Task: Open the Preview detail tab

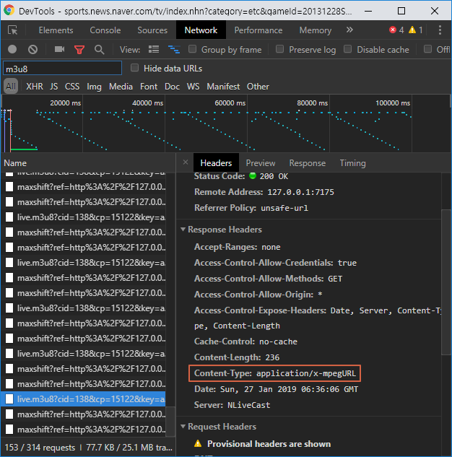Action: click(x=261, y=163)
